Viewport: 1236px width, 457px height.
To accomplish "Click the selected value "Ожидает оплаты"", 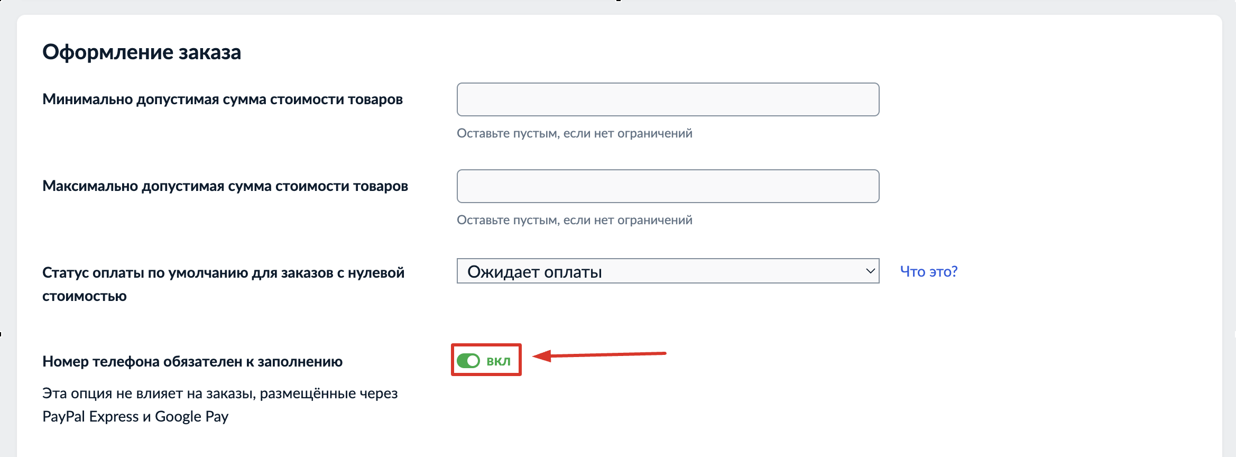I will pyautogui.click(x=534, y=272).
